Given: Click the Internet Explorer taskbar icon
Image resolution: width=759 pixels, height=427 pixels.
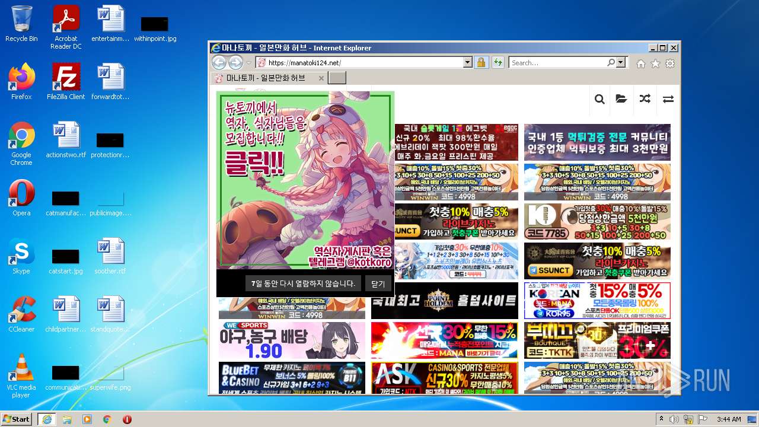Looking at the screenshot, I should pyautogui.click(x=46, y=419).
